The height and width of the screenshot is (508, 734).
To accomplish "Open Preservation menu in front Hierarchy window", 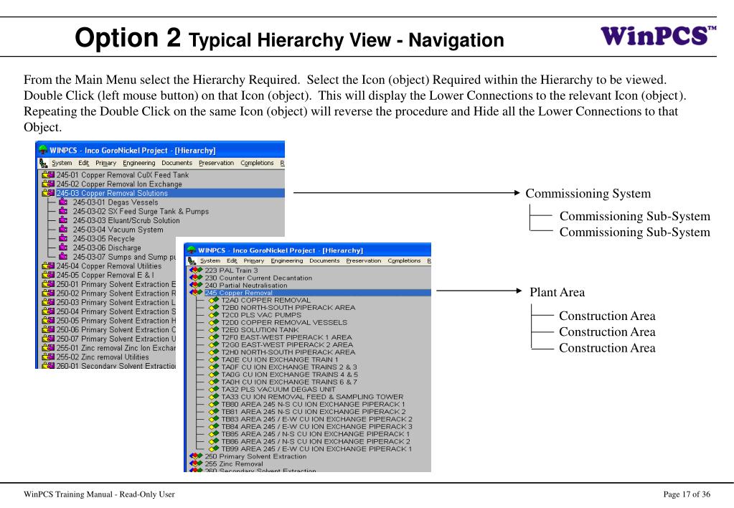I will pos(364,260).
